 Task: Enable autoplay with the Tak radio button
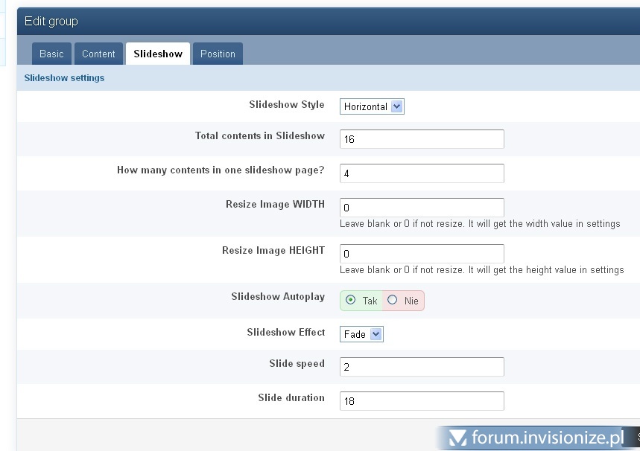(x=351, y=301)
